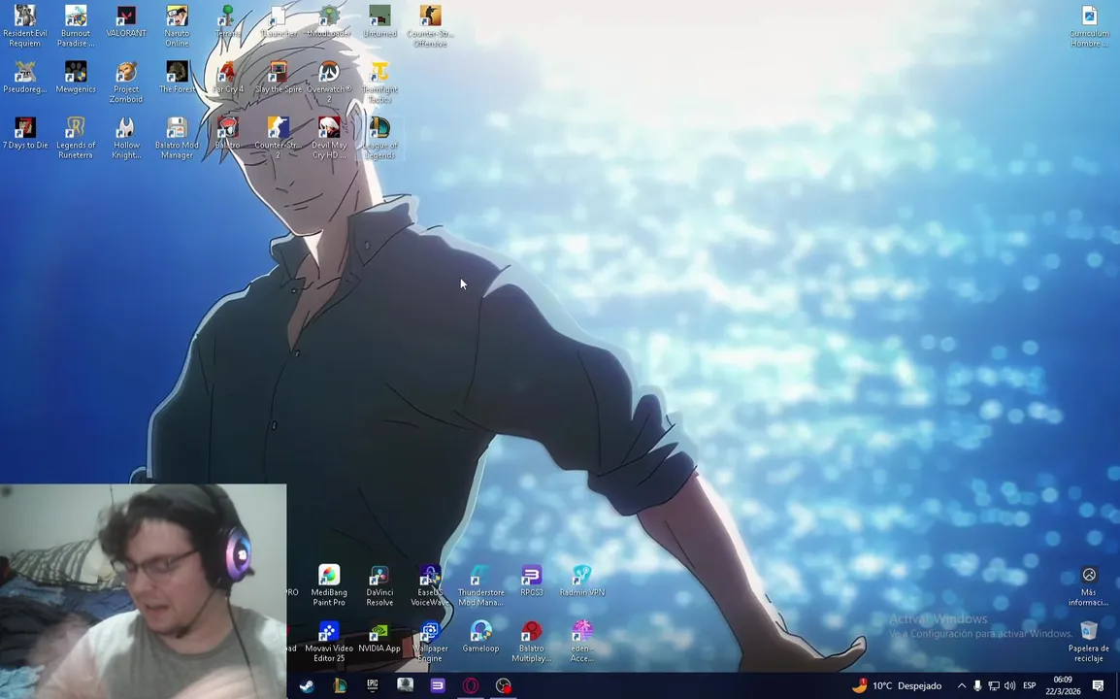Screen dimensions: 1120x699
Task: Open the Wallpaper Engine desktop icon
Action: pos(431,641)
